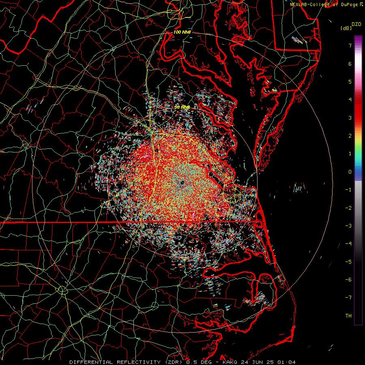Click the TH threshold label on scale

pyautogui.click(x=348, y=316)
